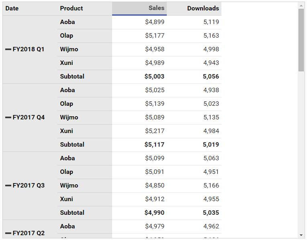The image size is (307, 240).
Task: Select FY2018 Q1 Subtotal sales $5,003
Action: pos(139,77)
